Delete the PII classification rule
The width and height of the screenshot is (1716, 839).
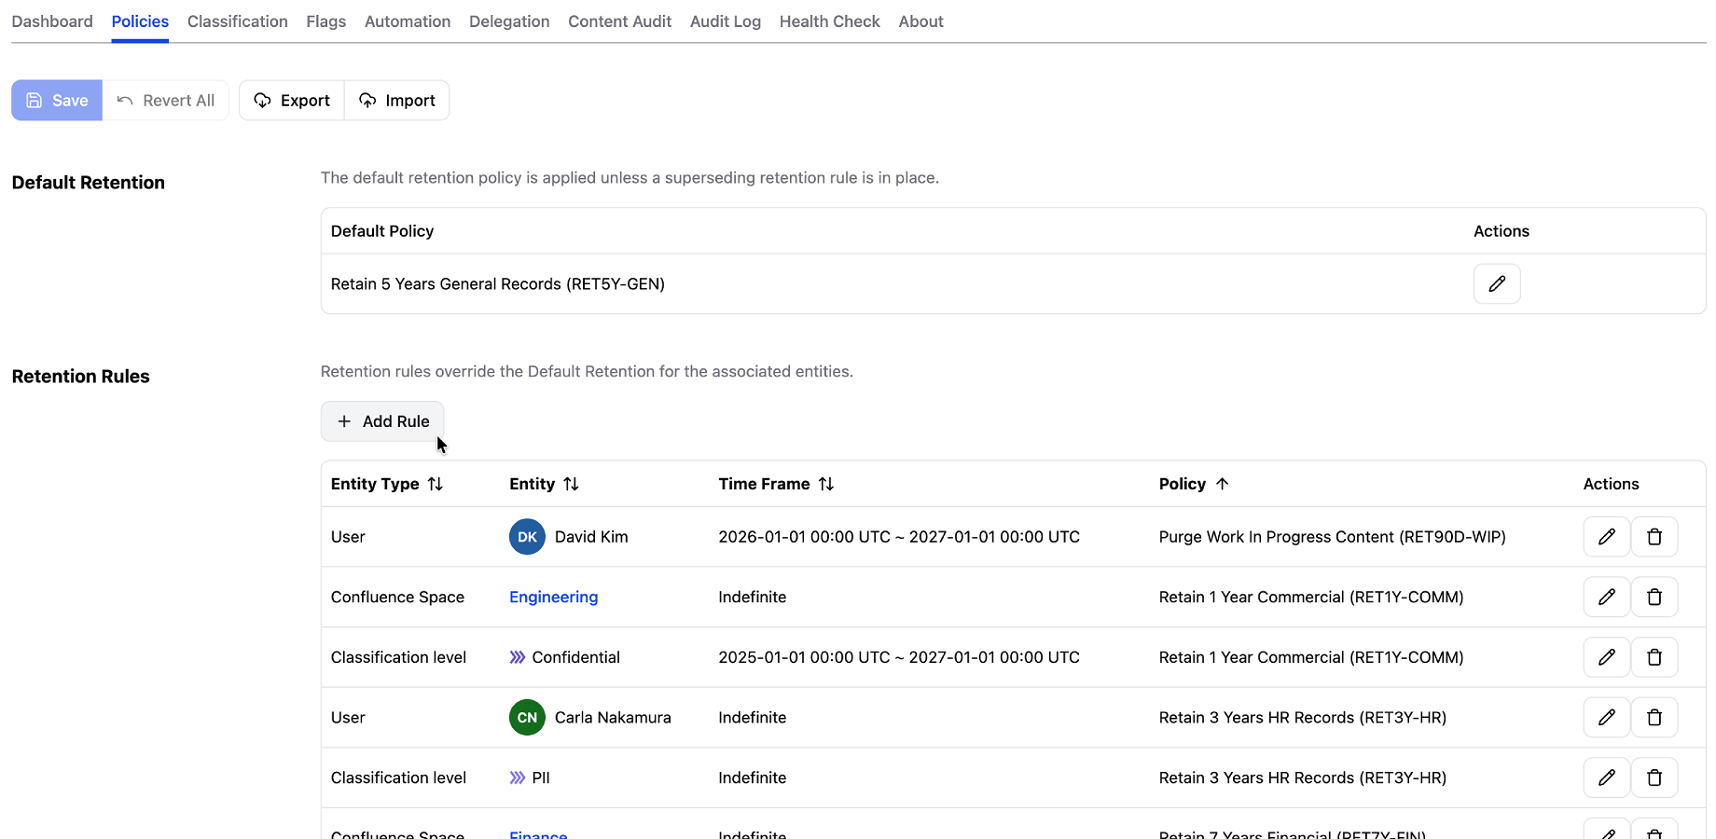pyautogui.click(x=1654, y=777)
